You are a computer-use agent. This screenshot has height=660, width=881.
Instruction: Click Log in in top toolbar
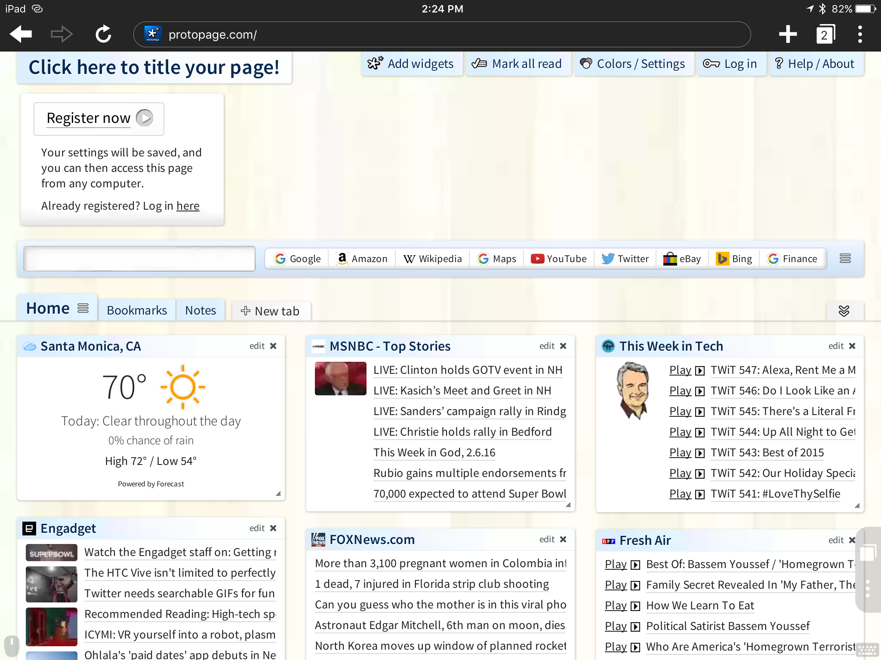(x=732, y=64)
